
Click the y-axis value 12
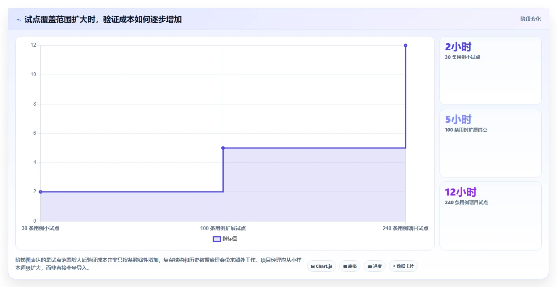(33, 45)
